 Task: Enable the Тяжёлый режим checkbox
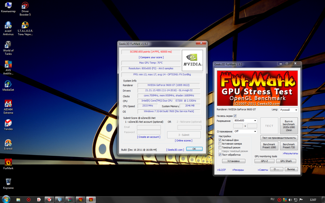pos(220,148)
